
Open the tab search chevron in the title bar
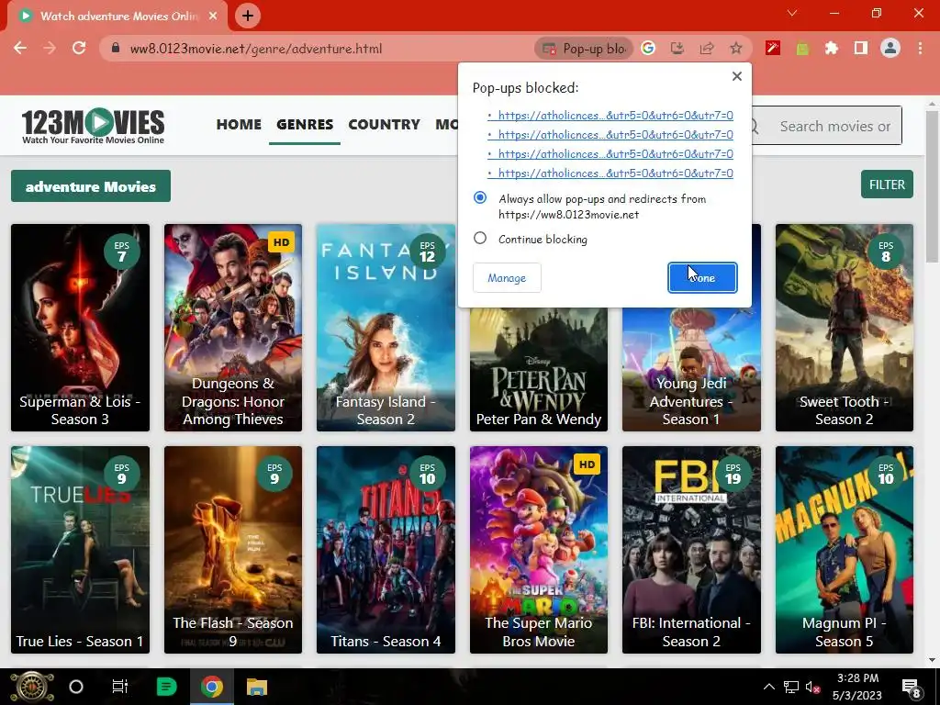(792, 13)
